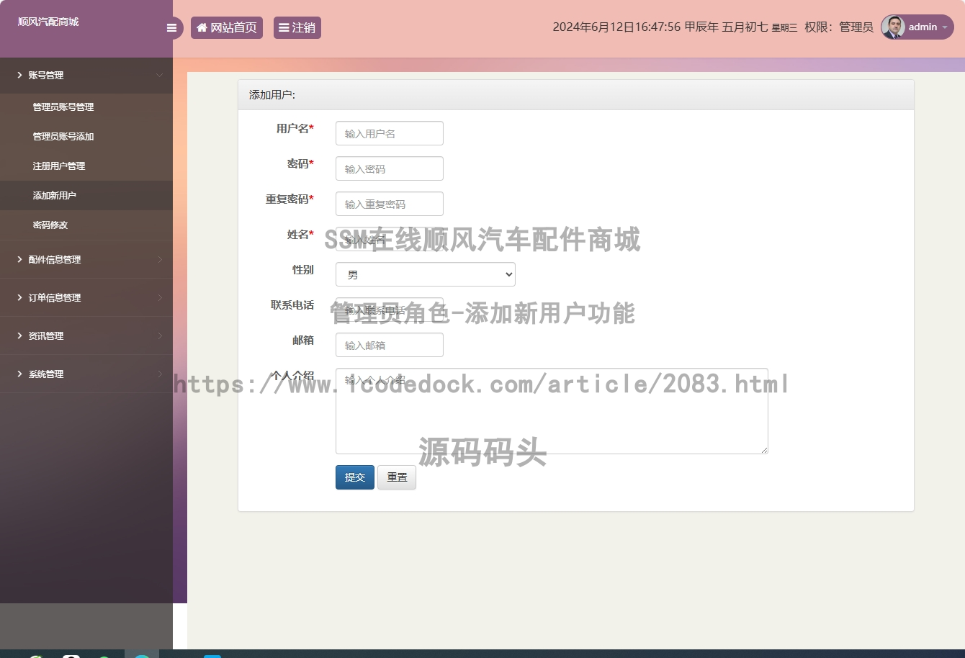965x658 pixels.
Task: Expand the 配件信息管理 menu group
Action: click(x=86, y=259)
